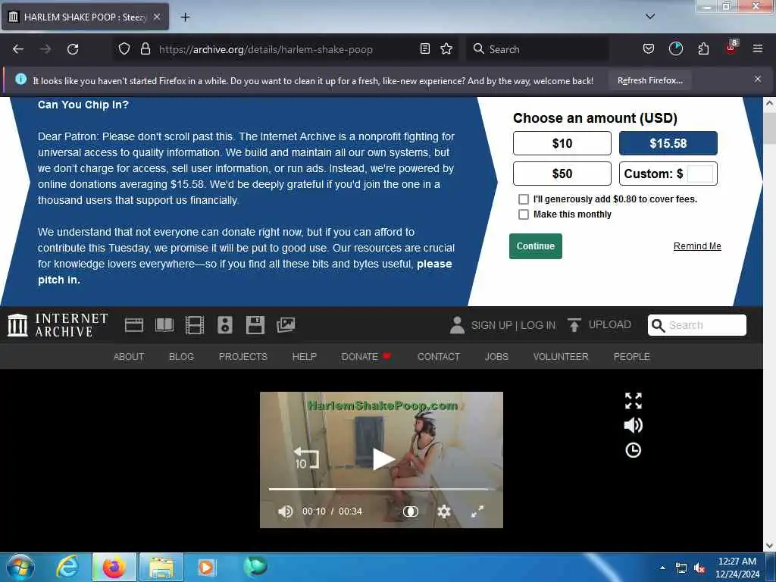Open playback speed clock icon at right
Image resolution: width=776 pixels, height=582 pixels.
[633, 450]
